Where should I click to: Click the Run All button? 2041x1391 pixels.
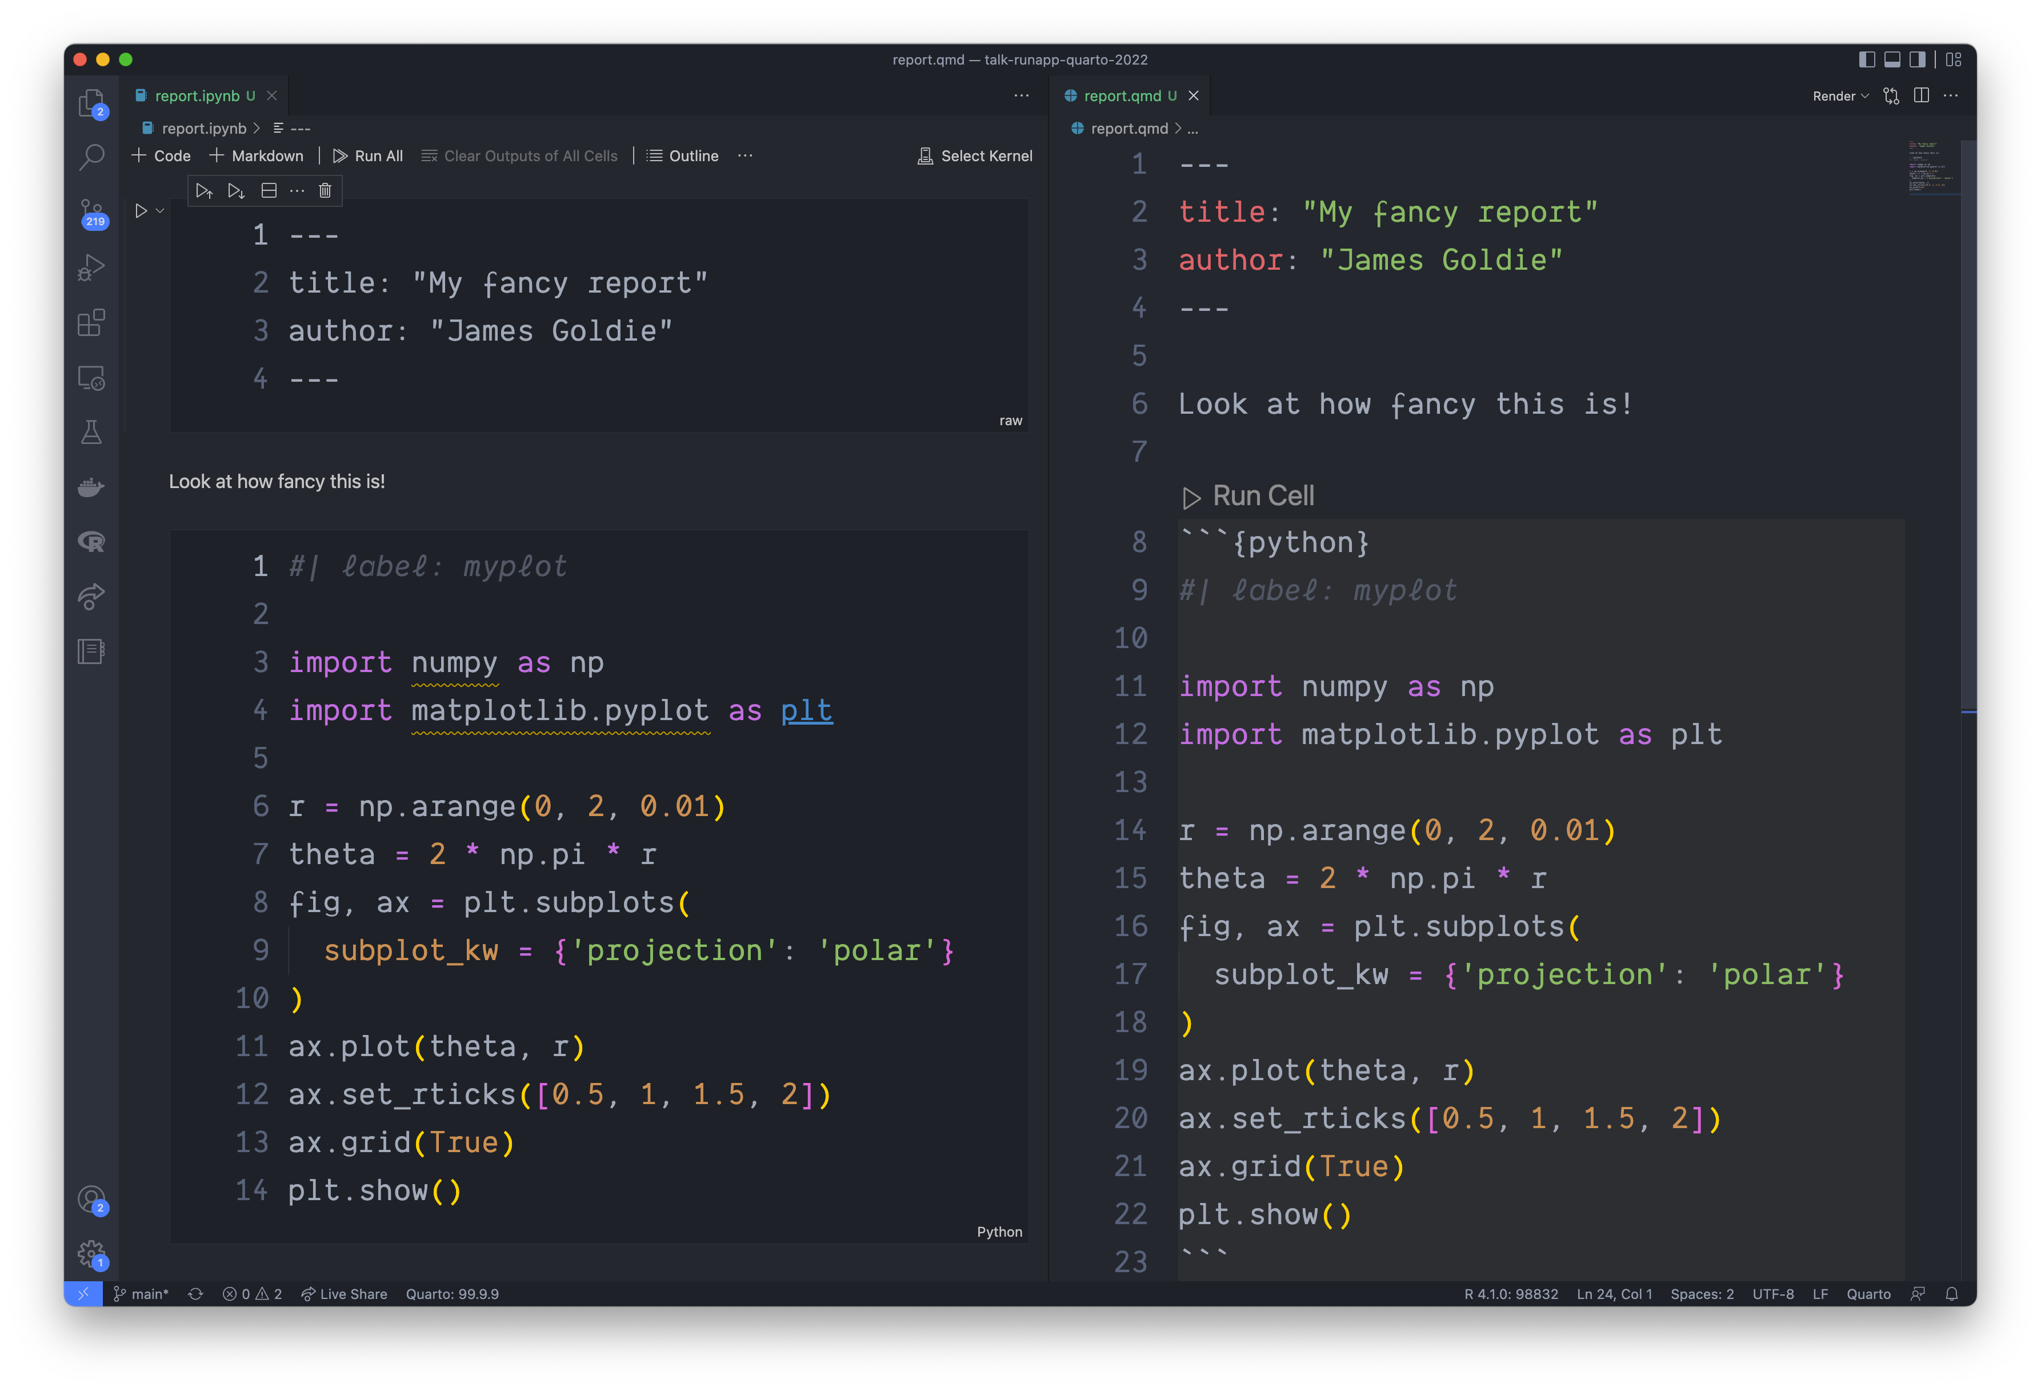pyautogui.click(x=368, y=155)
